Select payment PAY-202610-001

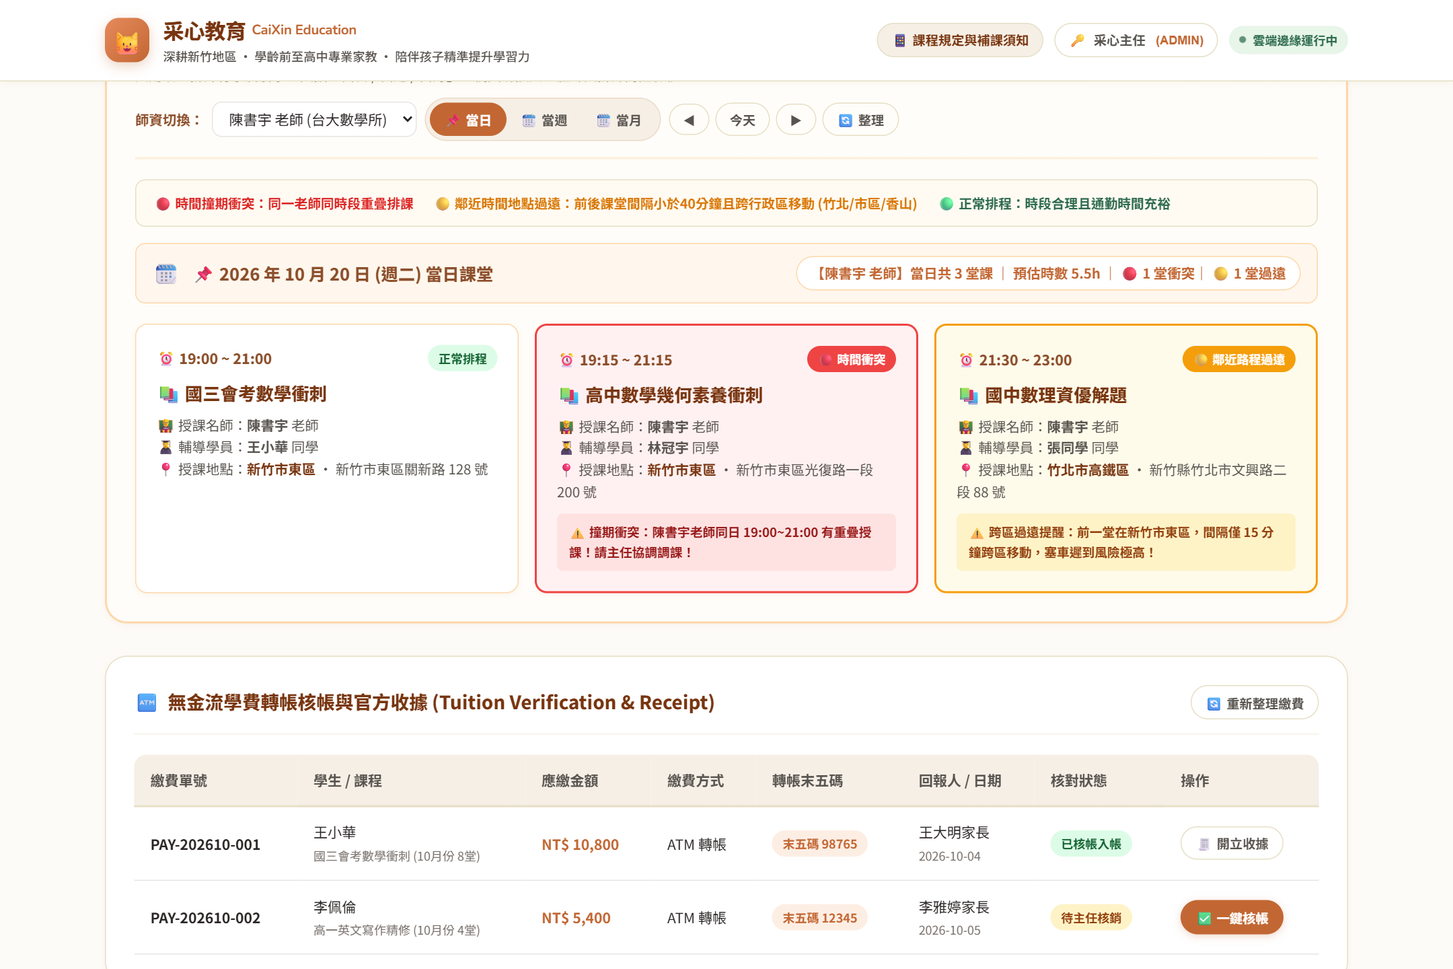pos(205,845)
